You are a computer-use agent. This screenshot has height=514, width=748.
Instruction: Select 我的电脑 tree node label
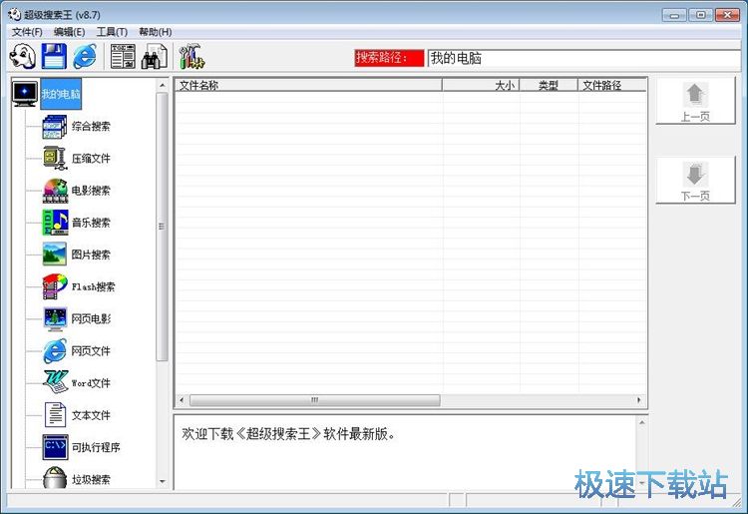(x=61, y=94)
